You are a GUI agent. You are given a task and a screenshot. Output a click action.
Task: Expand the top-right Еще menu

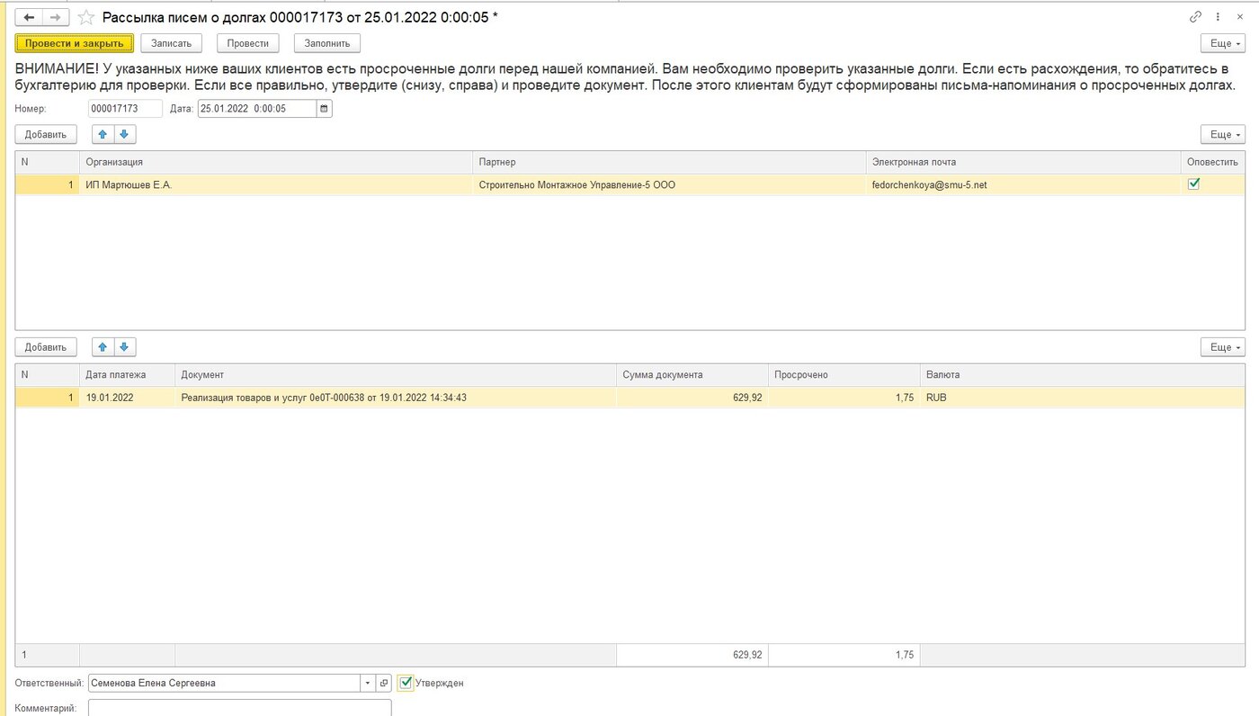click(x=1222, y=43)
